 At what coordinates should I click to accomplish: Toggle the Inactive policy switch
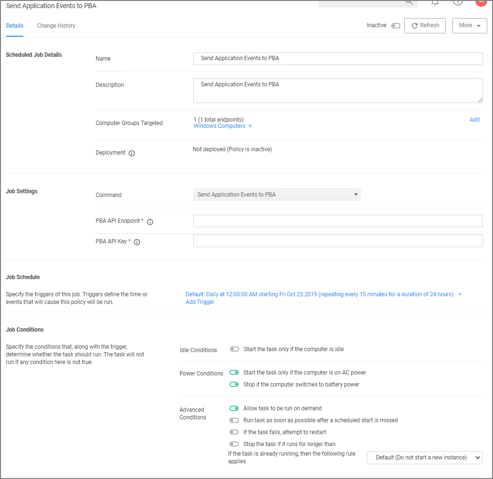click(x=396, y=26)
